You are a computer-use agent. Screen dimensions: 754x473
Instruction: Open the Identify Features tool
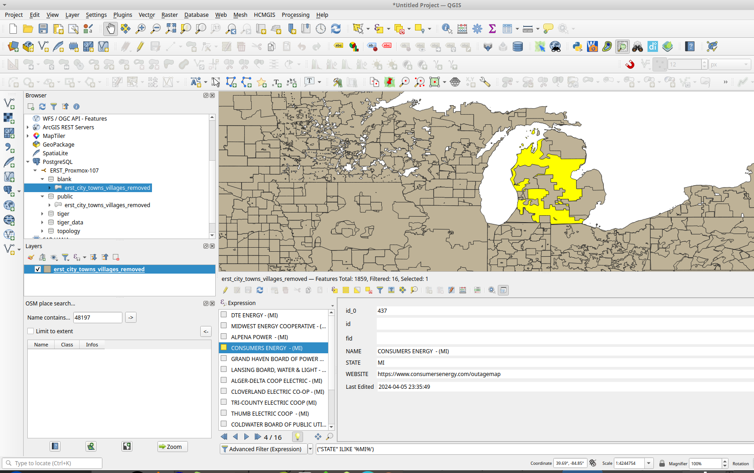pyautogui.click(x=447, y=29)
